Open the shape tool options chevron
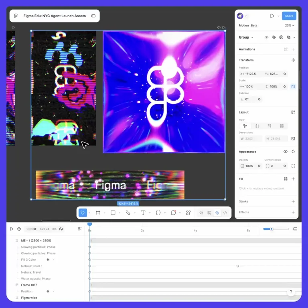The image size is (308, 308). coord(120,213)
